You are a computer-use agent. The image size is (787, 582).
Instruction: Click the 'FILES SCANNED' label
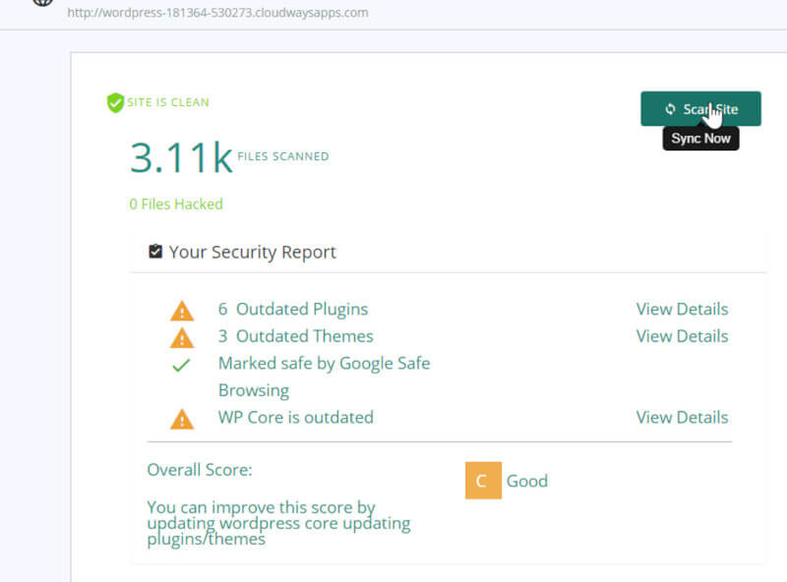[x=283, y=156]
